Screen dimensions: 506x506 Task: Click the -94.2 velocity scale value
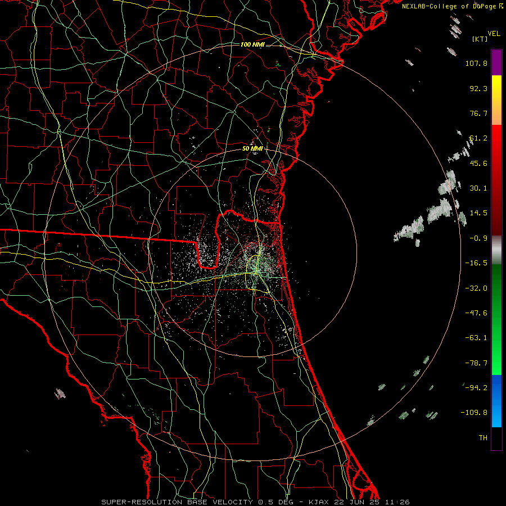476,387
